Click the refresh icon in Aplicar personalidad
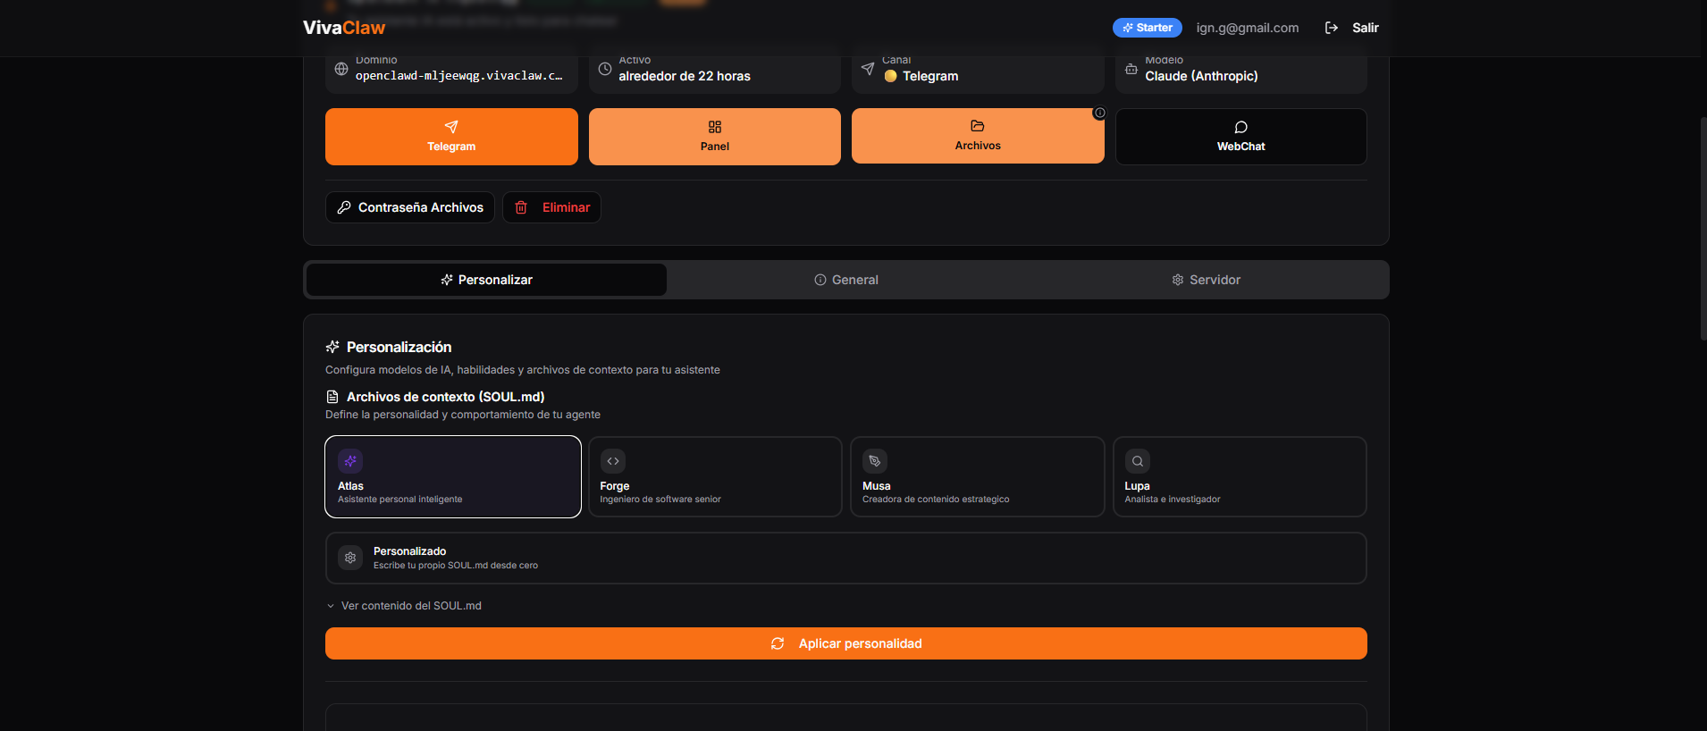 coord(778,643)
